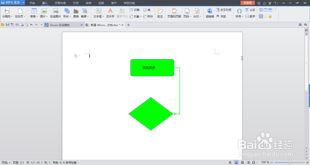The image size is (310, 165).
Task: Zoom in with the plus button
Action: tap(308, 163)
